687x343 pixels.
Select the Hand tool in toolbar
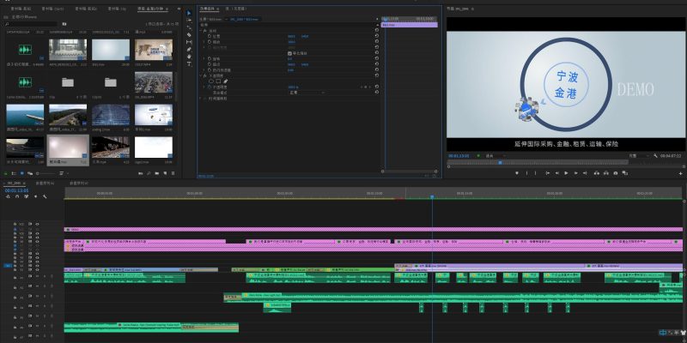click(x=190, y=57)
